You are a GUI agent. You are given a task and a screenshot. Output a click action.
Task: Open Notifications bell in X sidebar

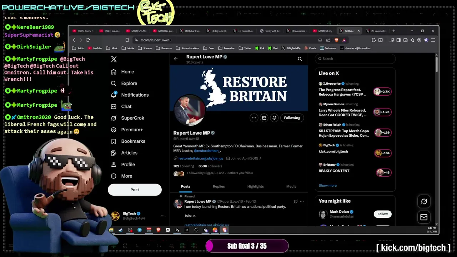(x=130, y=95)
